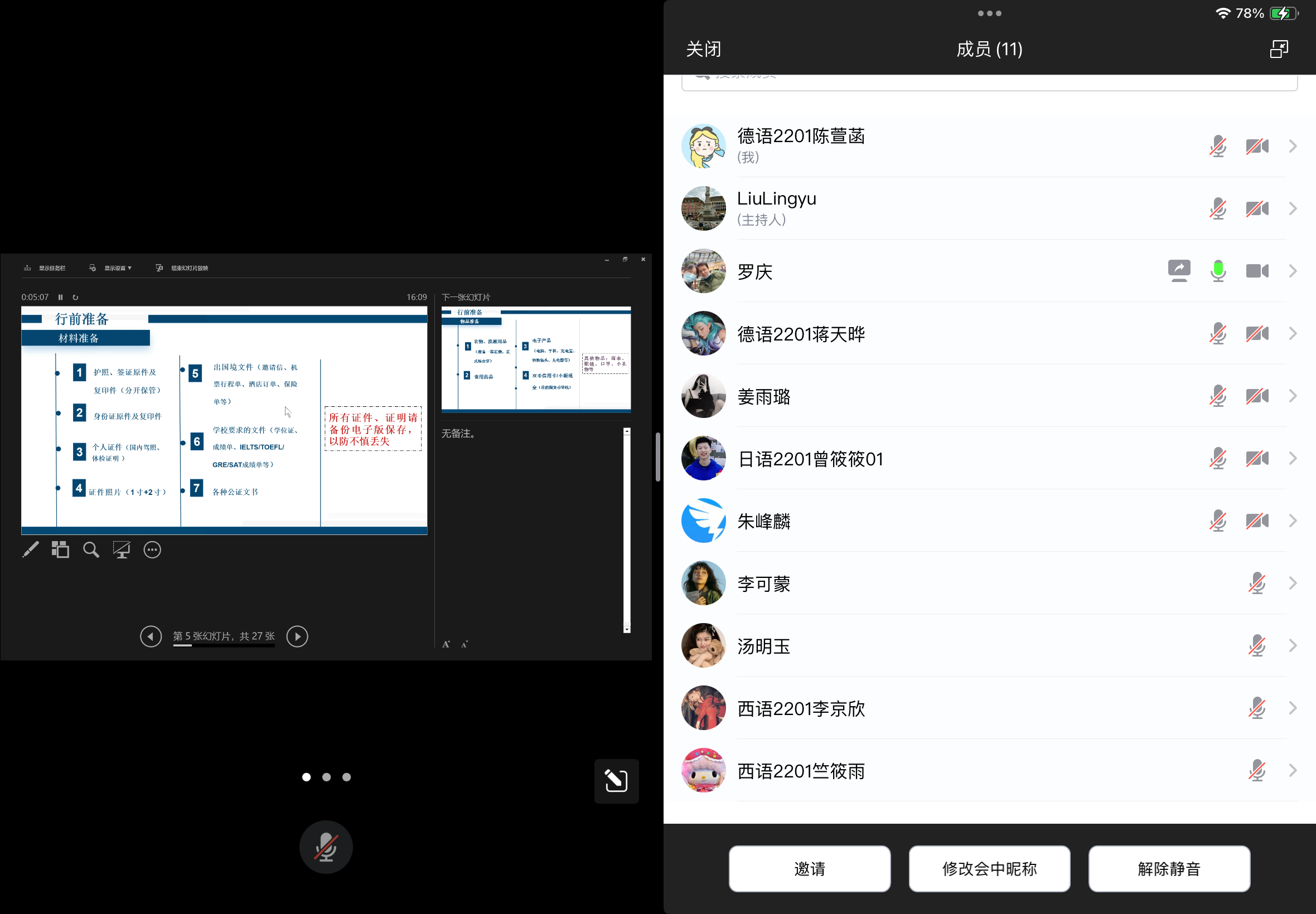Click the magnifier zoom-into-slide icon
Screen dimensions: 1316x914
(x=91, y=550)
